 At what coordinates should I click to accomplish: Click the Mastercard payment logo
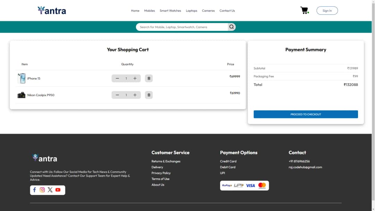pyautogui.click(x=262, y=185)
